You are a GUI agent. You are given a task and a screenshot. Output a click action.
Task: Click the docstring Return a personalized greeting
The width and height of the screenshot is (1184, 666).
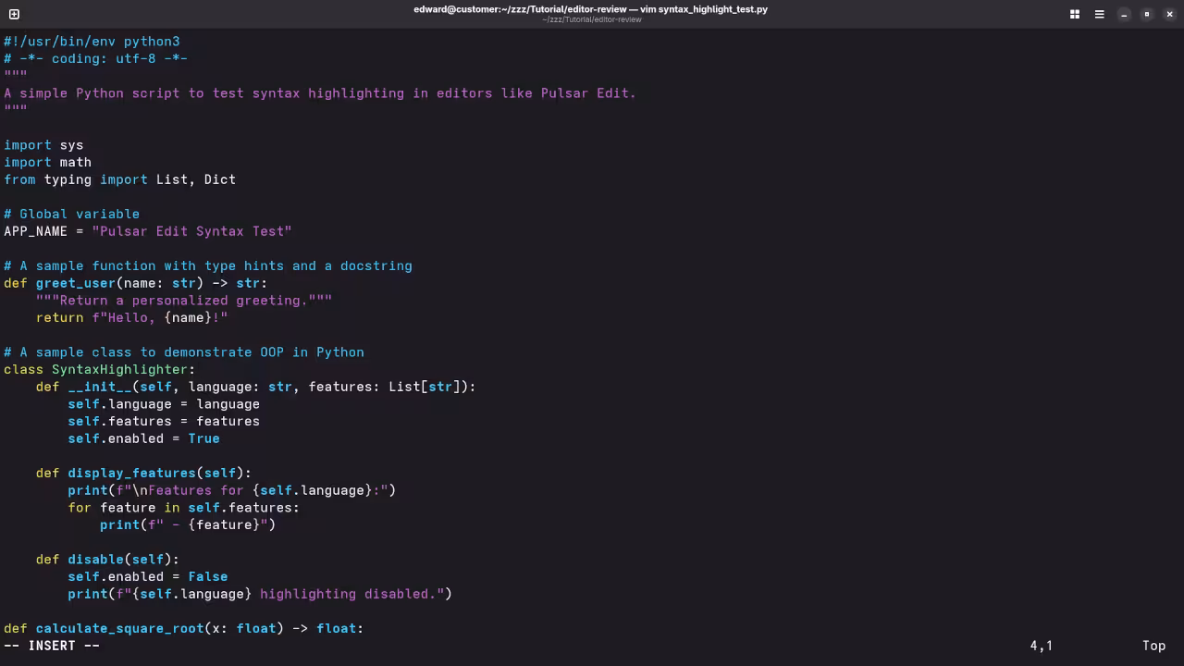pos(182,300)
